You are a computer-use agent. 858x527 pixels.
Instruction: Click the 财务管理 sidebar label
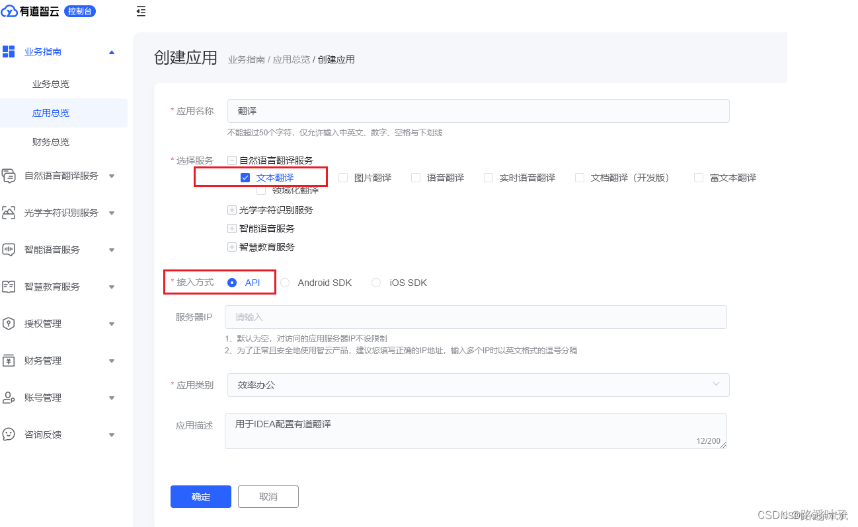(x=43, y=361)
